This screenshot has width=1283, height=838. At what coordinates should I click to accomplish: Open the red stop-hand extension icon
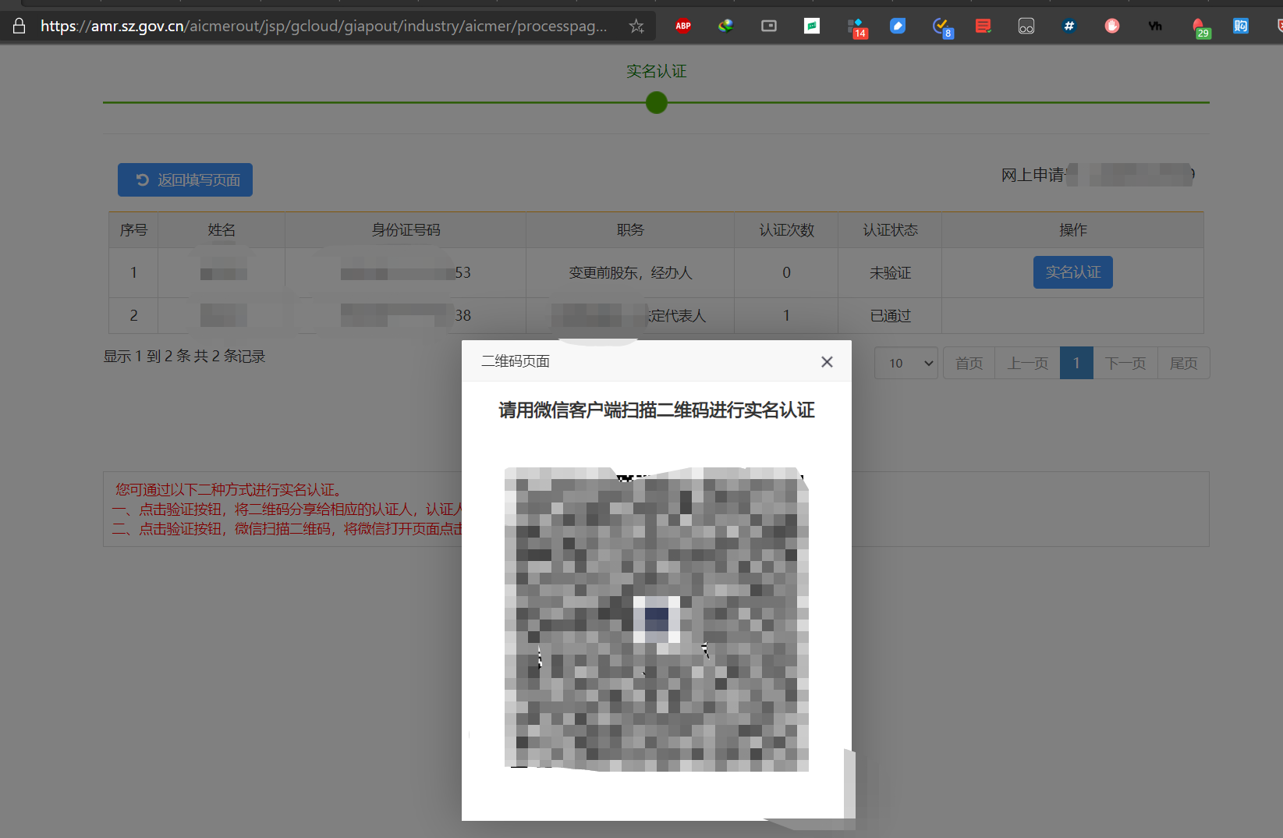click(x=1112, y=26)
